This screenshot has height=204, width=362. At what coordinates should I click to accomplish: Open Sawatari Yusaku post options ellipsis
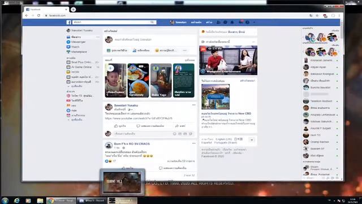tap(193, 105)
